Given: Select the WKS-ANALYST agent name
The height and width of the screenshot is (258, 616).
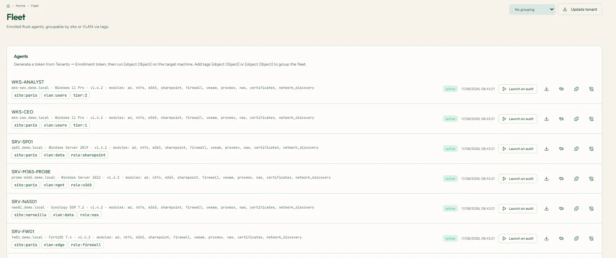Looking at the screenshot, I should pos(28,82).
